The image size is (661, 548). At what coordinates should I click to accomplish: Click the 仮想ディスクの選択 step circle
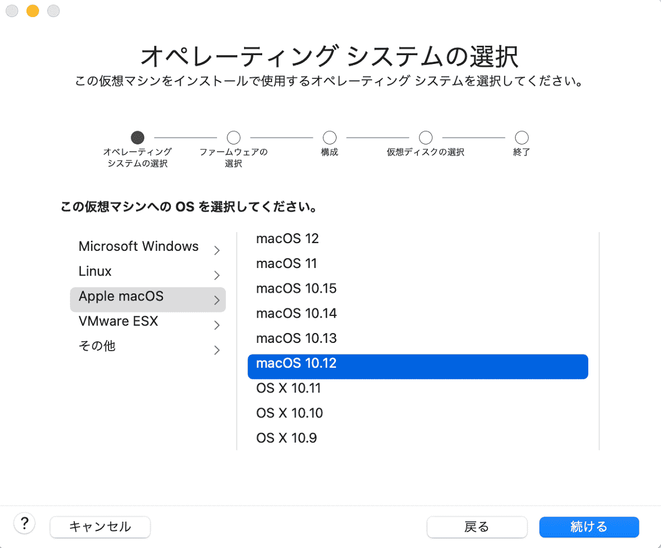(425, 137)
